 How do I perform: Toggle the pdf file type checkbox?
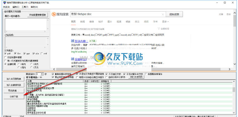pyautogui.click(x=5, y=53)
